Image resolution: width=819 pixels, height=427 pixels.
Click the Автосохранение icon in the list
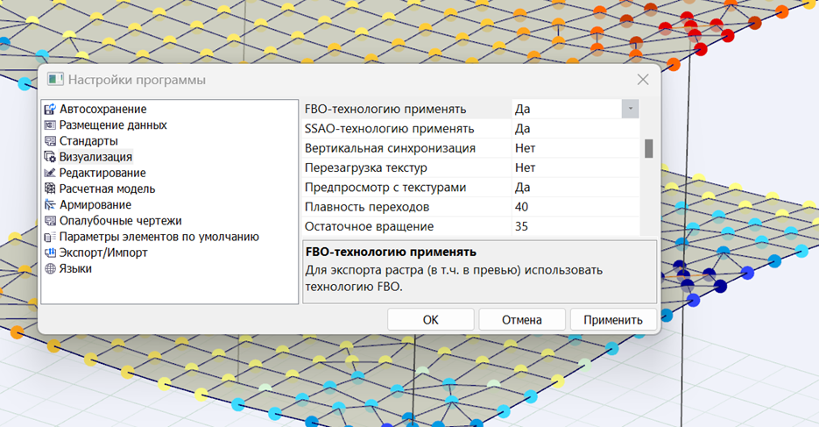coord(50,110)
